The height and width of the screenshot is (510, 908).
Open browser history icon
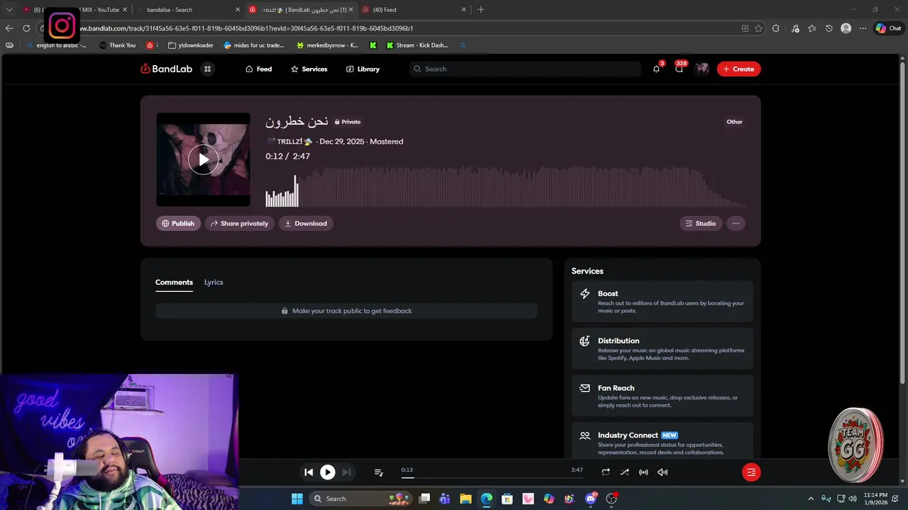click(x=829, y=28)
